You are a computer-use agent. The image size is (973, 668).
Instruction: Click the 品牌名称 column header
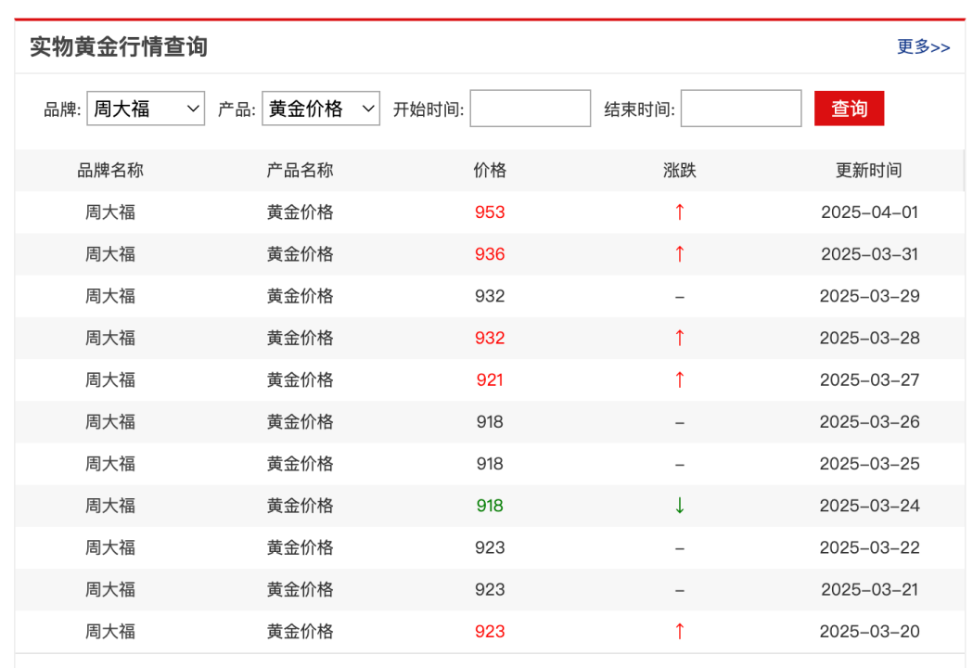pos(110,171)
